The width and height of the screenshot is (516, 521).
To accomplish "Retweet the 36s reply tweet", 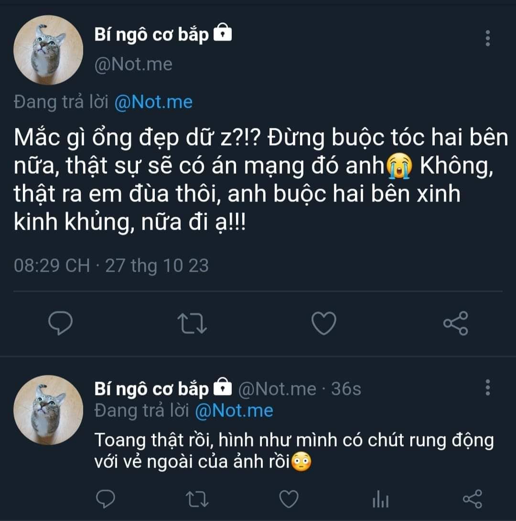I will coord(196,499).
